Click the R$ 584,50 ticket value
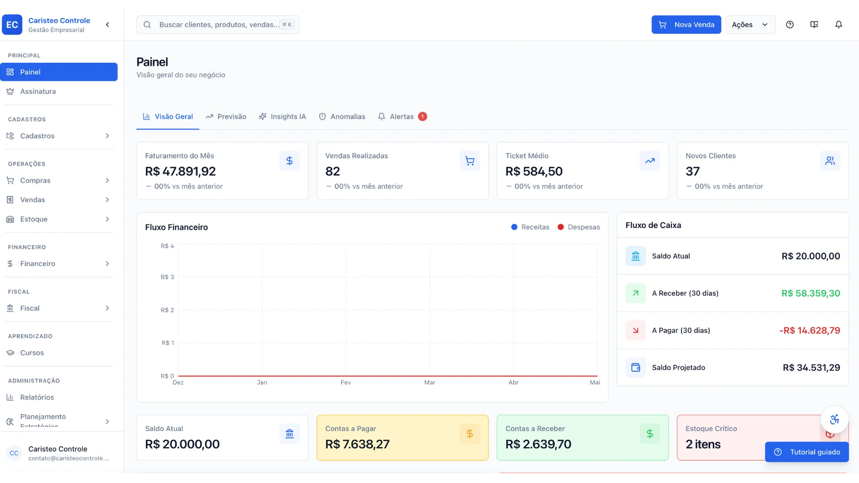This screenshot has height=483, width=859. (x=534, y=171)
